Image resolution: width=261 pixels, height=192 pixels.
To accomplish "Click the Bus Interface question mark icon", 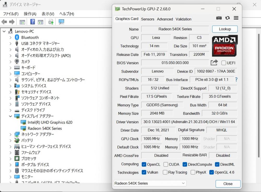I will click(x=236, y=79).
